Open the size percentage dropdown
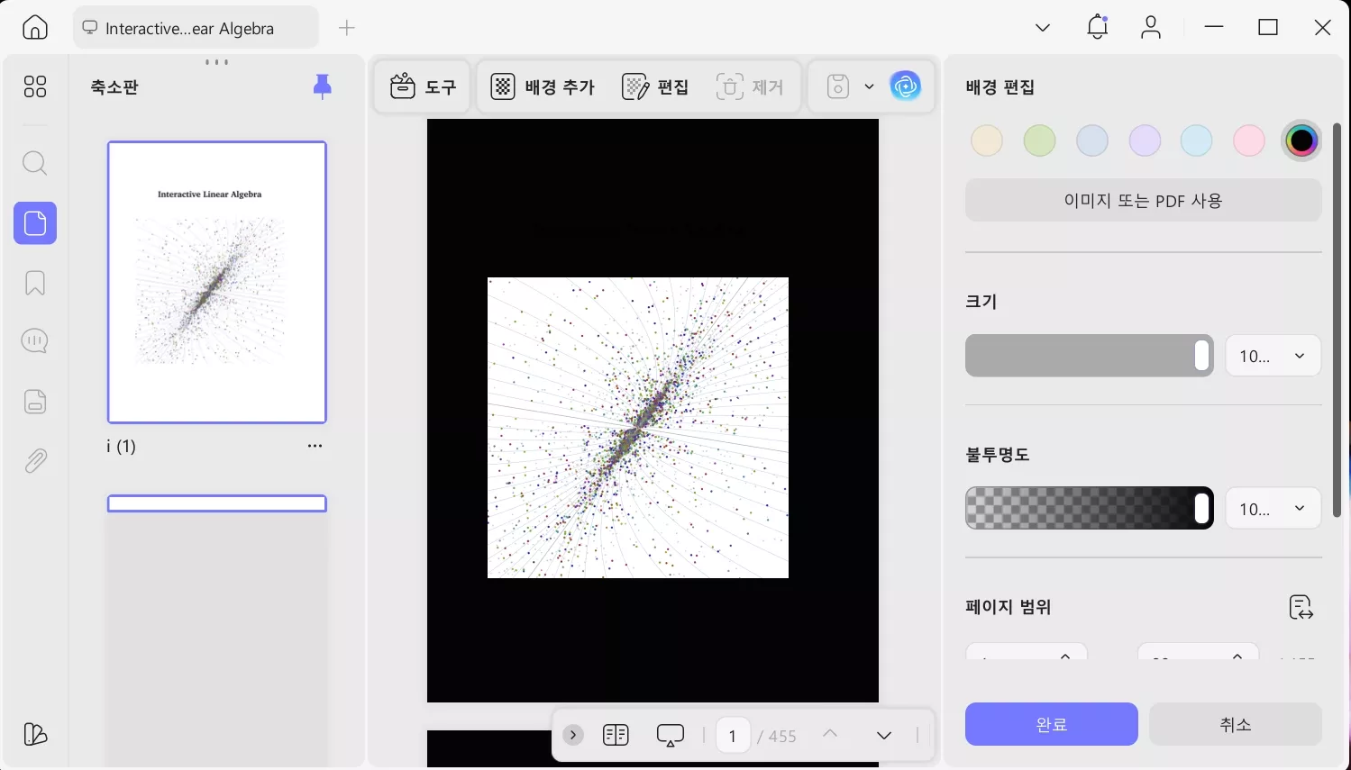This screenshot has height=770, width=1351. (1273, 356)
